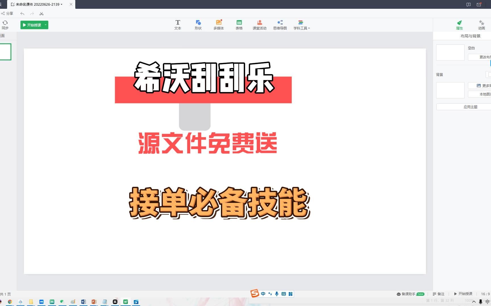Open the 形状 shapes tool

tap(198, 25)
